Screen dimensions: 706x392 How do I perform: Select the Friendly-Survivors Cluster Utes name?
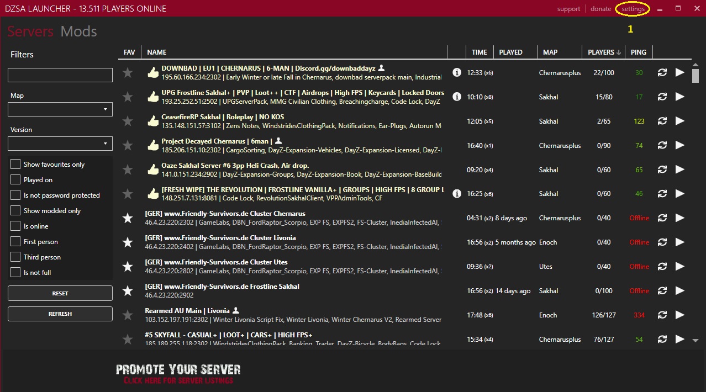coord(216,262)
